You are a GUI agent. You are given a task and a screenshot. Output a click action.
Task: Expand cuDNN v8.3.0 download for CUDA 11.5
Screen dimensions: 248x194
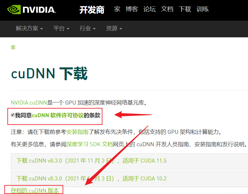point(129,161)
